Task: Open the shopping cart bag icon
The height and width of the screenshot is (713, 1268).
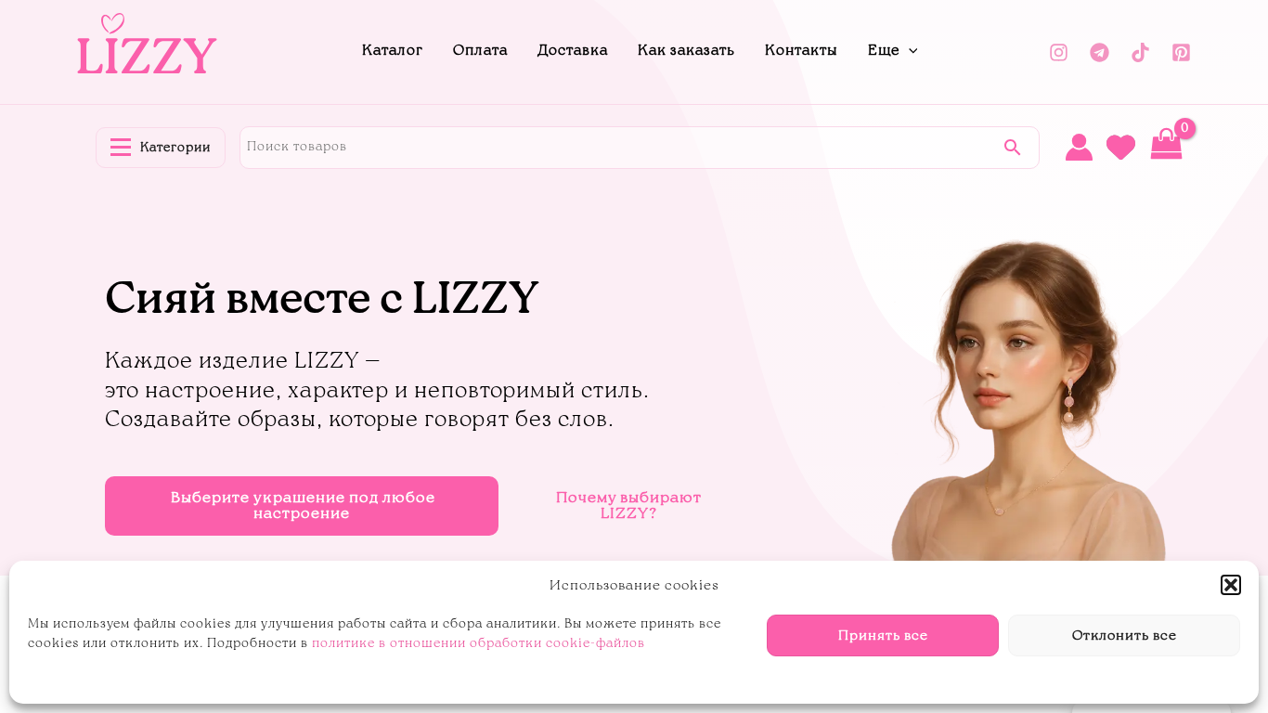Action: [x=1166, y=144]
